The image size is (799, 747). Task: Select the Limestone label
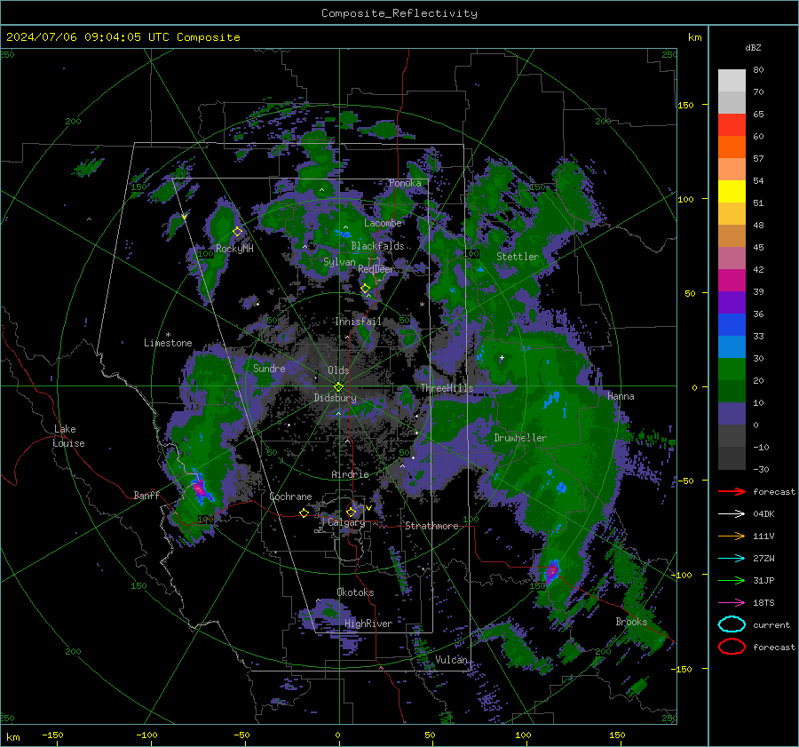(x=168, y=343)
